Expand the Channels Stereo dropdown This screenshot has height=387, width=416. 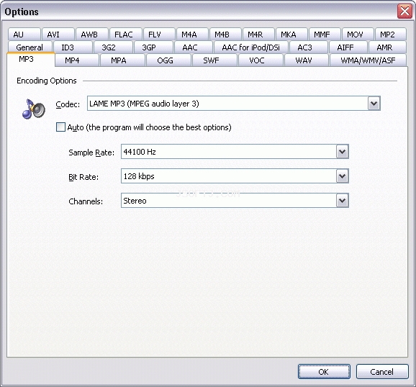coord(343,201)
